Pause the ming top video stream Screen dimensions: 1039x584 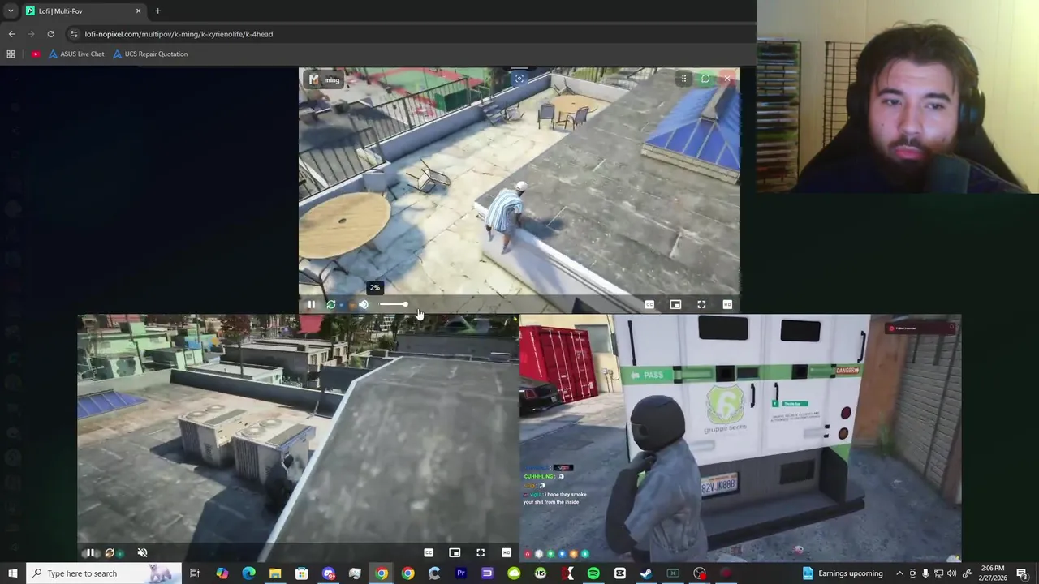[311, 304]
